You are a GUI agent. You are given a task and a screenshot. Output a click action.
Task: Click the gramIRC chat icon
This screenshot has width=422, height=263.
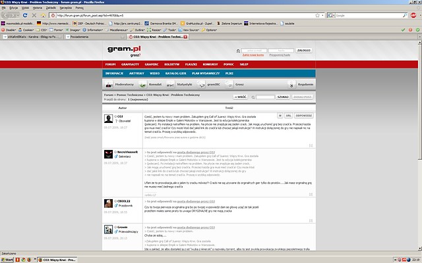pos(200,85)
